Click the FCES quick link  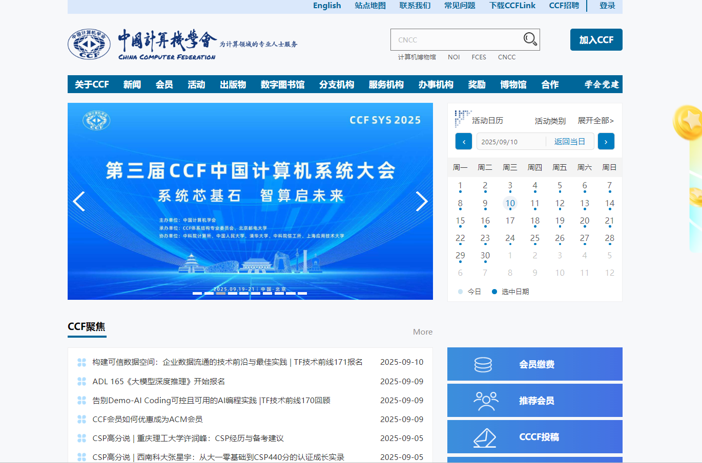[479, 57]
